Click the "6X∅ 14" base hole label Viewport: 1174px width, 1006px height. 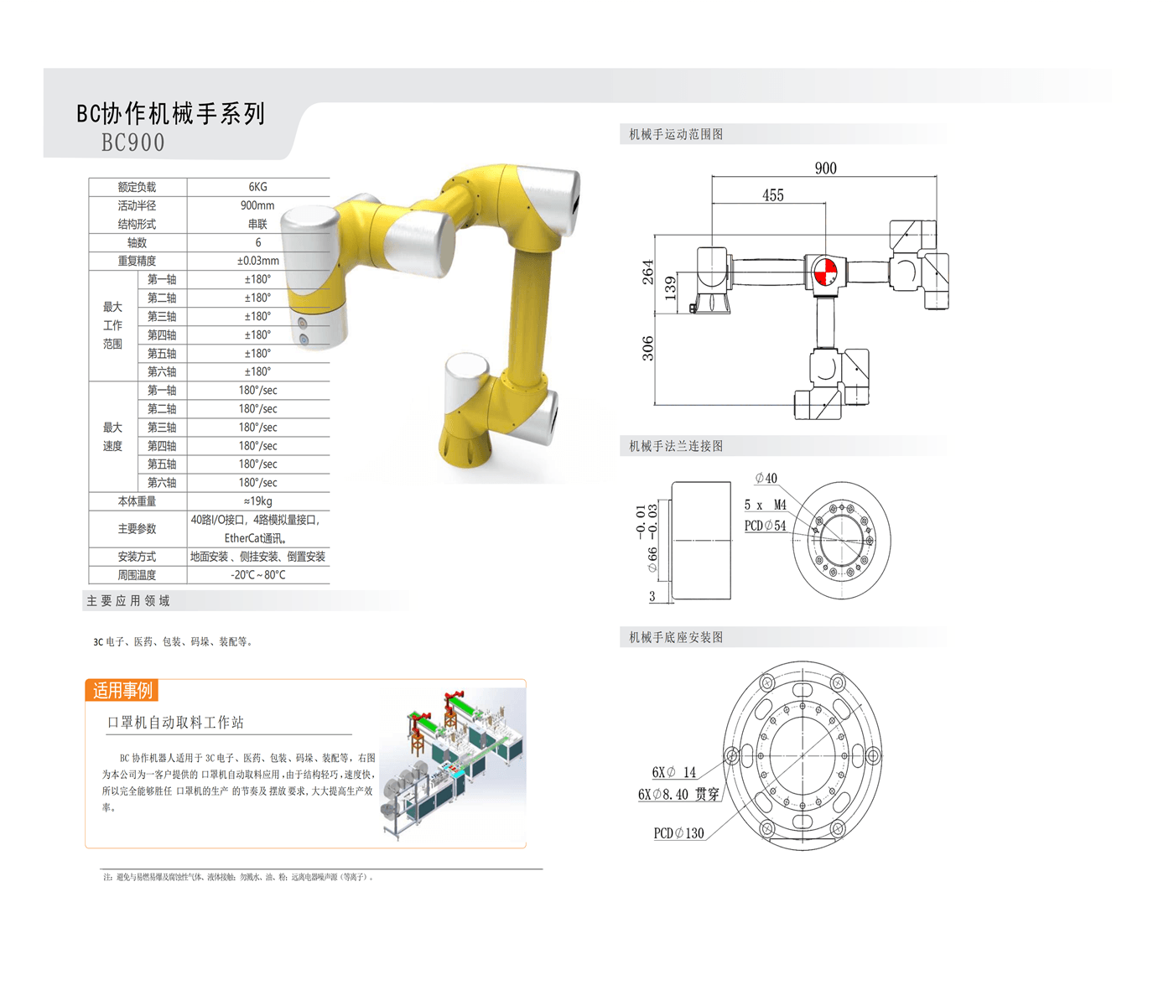tap(673, 772)
